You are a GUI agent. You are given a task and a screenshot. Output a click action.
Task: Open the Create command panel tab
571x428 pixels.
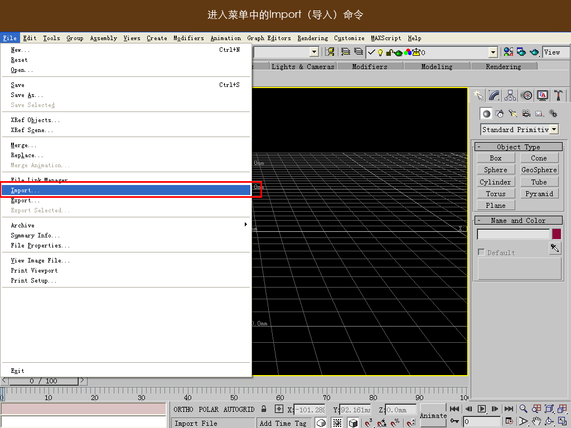tap(478, 95)
